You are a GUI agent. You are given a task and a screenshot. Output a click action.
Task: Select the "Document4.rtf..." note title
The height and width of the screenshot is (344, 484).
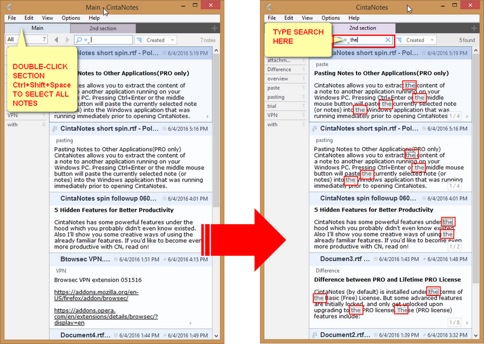[85, 335]
